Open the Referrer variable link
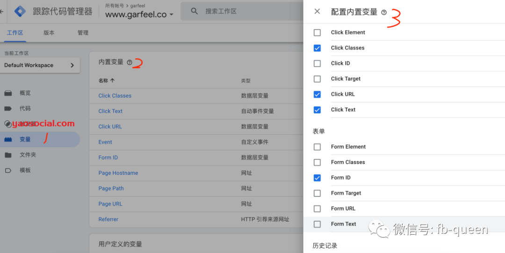 click(x=108, y=219)
